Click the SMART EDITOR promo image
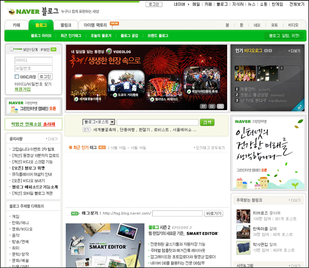Viewport: 309px width, 268px height. [x=105, y=245]
